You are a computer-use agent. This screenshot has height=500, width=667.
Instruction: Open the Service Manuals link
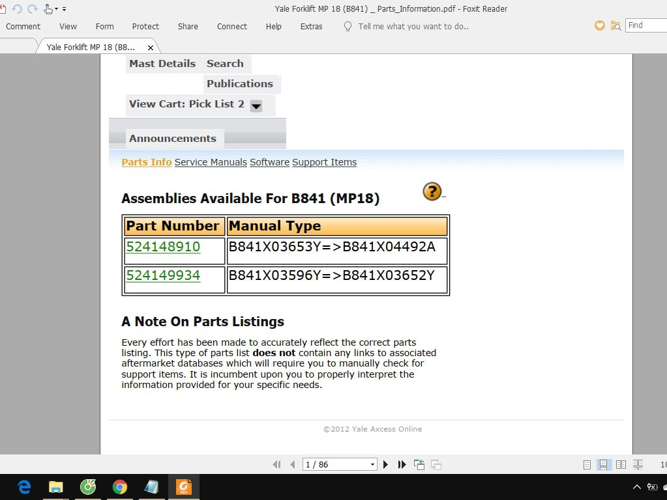coord(211,162)
